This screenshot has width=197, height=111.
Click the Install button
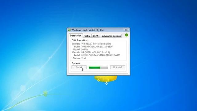pyautogui.click(x=79, y=67)
